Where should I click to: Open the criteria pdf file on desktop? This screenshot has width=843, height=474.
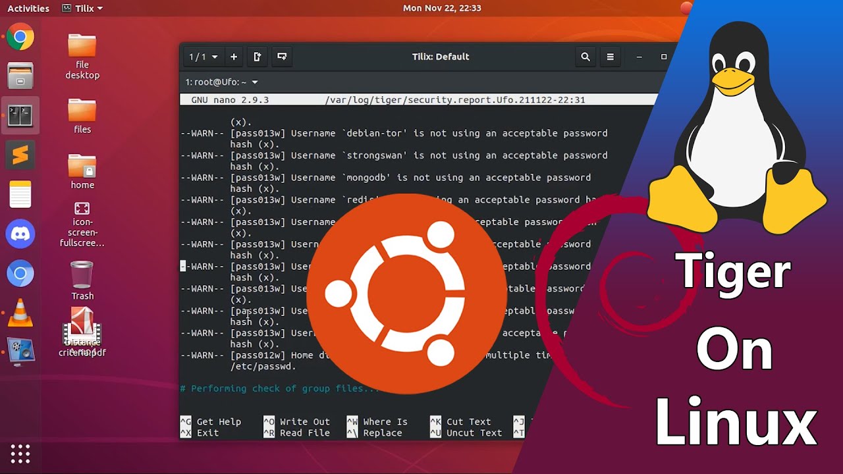coord(82,332)
